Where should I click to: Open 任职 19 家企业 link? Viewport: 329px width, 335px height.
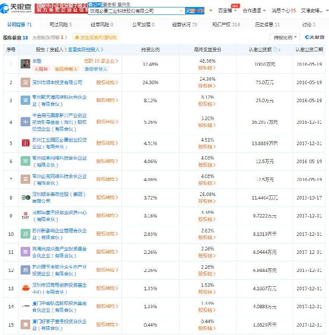point(101,61)
